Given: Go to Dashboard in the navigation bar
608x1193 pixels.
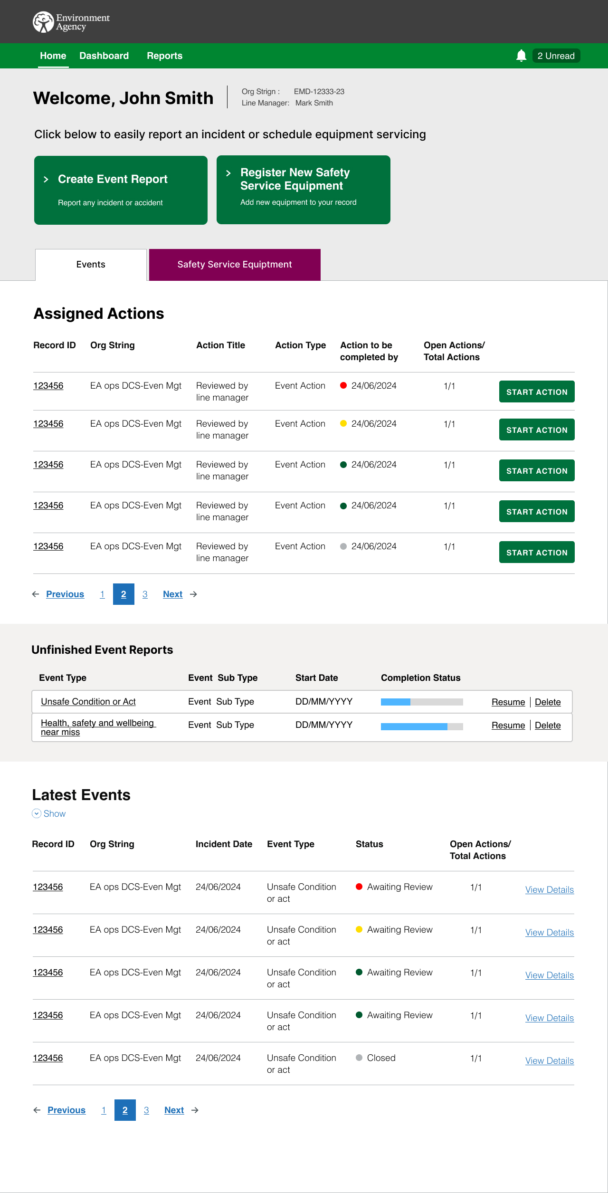Looking at the screenshot, I should (104, 56).
